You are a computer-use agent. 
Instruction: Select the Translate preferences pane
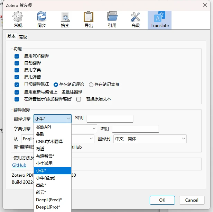tap(159, 20)
